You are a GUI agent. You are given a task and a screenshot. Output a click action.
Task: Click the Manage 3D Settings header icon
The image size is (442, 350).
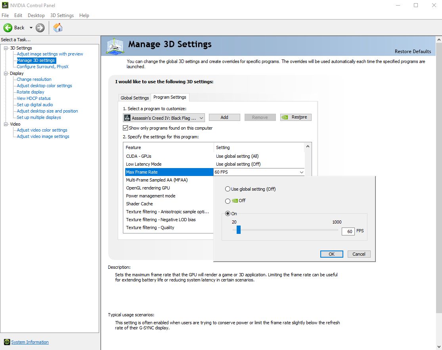click(115, 46)
